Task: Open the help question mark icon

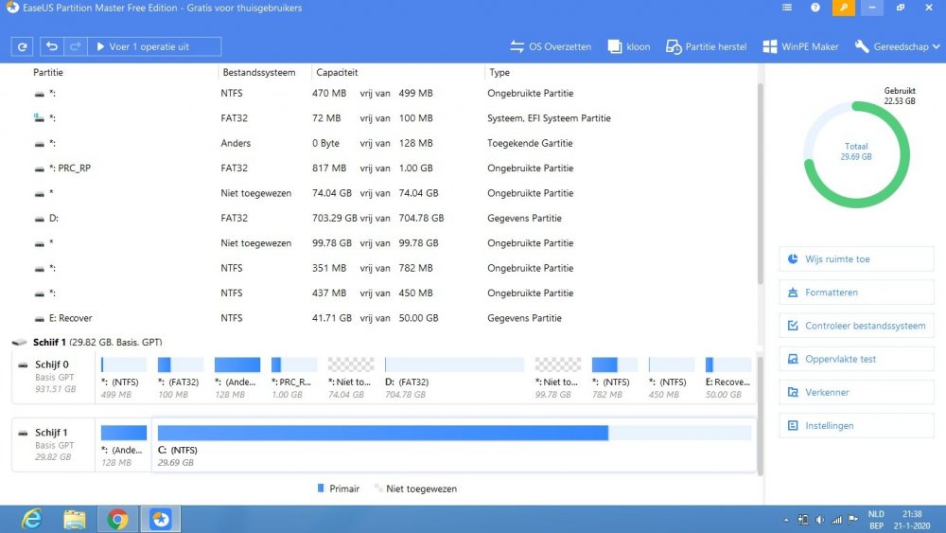Action: point(815,8)
